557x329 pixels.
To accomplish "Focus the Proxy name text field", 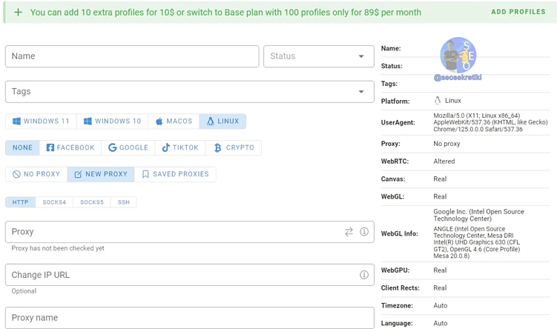I will point(189,318).
